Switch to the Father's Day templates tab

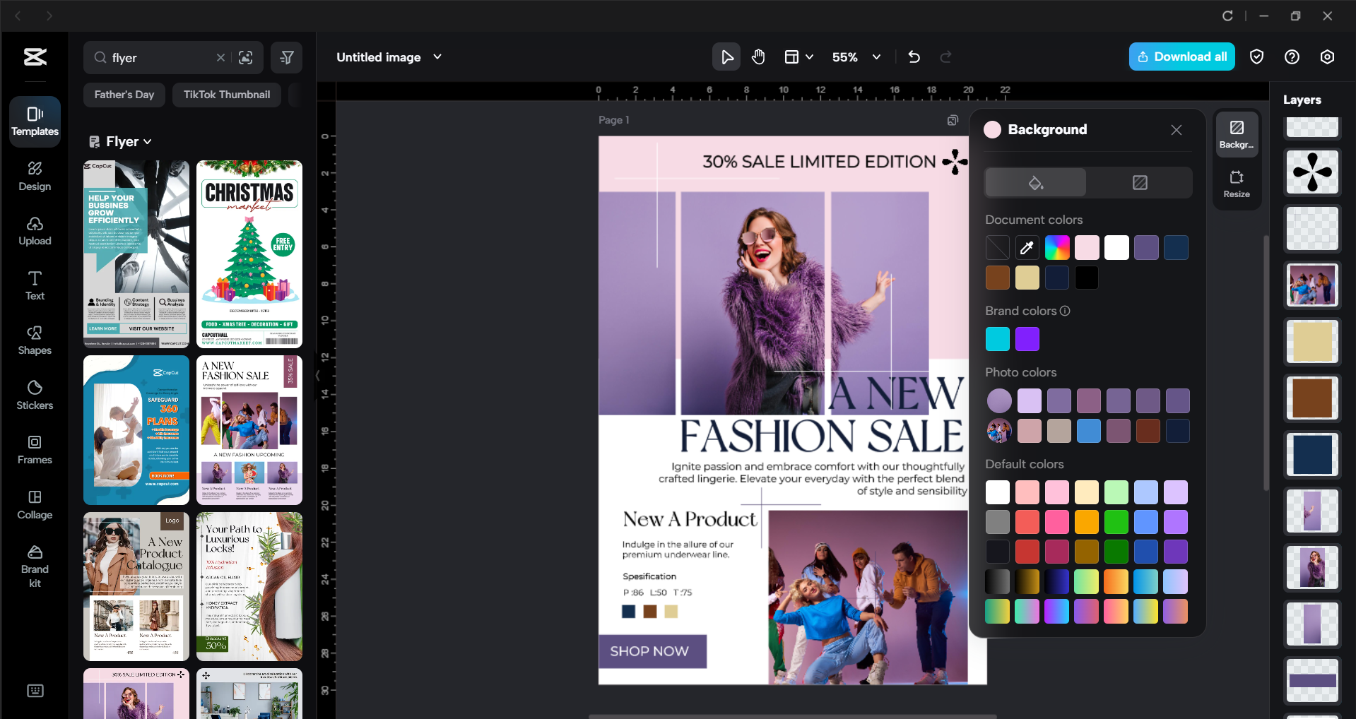coord(124,94)
